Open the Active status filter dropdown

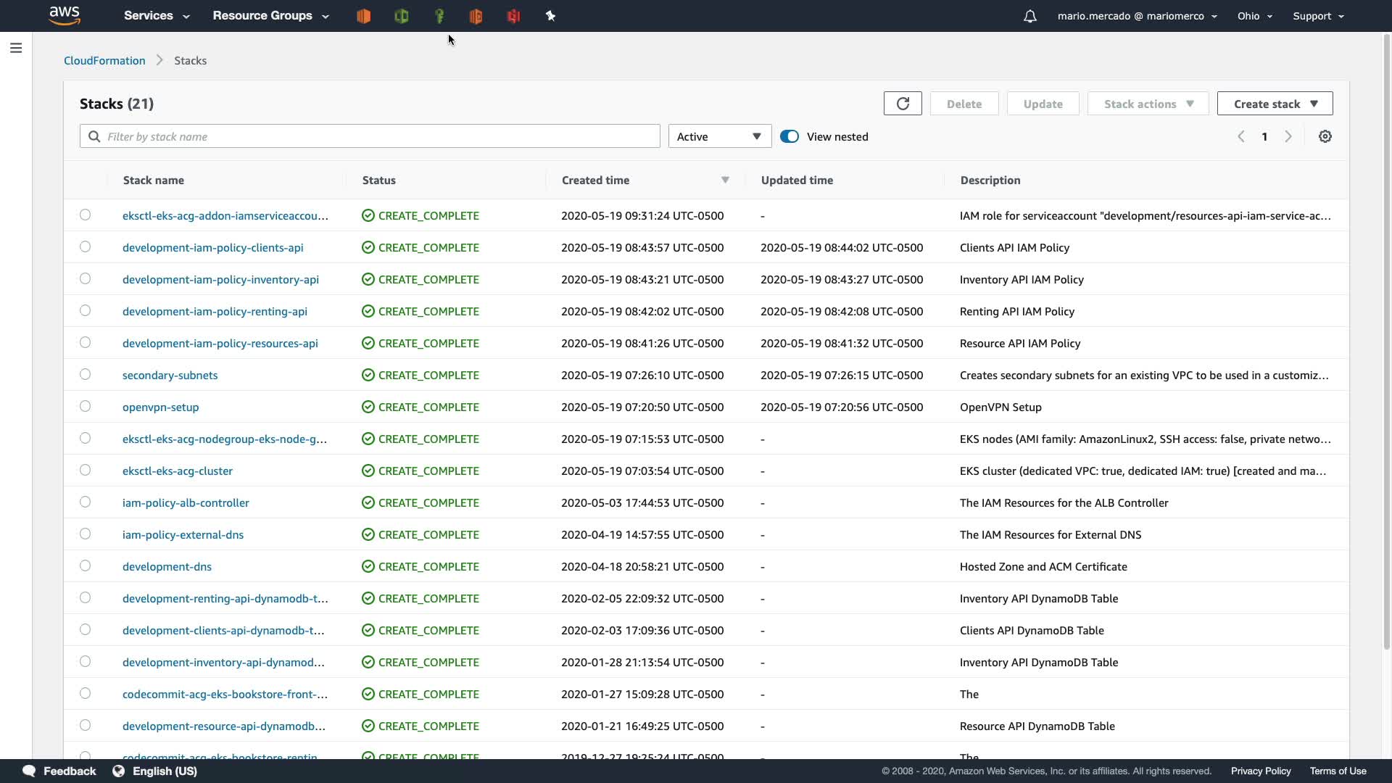[x=719, y=136]
